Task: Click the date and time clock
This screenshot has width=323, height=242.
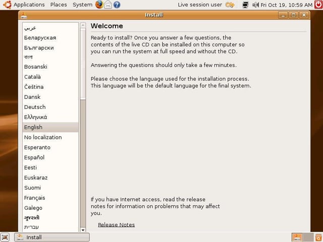Action: tap(286, 5)
